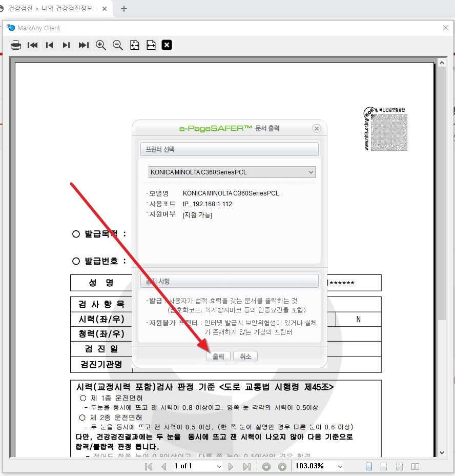
Task: Click the document vertical scrollbar thumb
Action: tap(442, 193)
